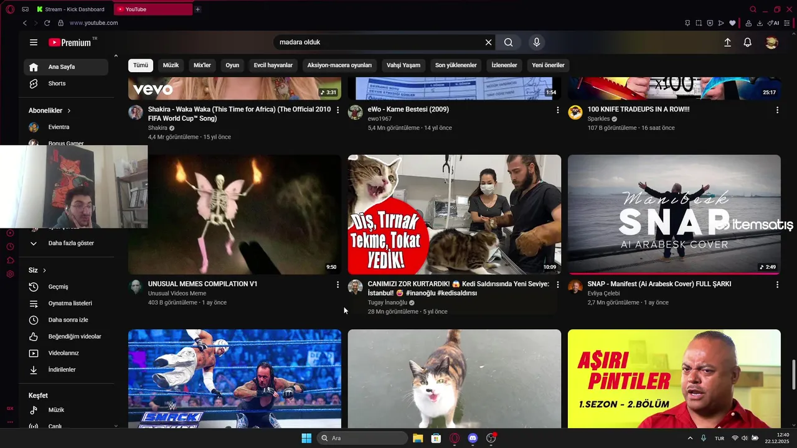The height and width of the screenshot is (448, 797).
Task: Open a new browser tab with plus
Action: 198,9
